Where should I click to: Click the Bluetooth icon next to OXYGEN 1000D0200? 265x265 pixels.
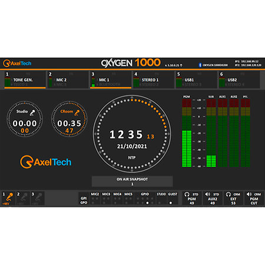[200, 65]
